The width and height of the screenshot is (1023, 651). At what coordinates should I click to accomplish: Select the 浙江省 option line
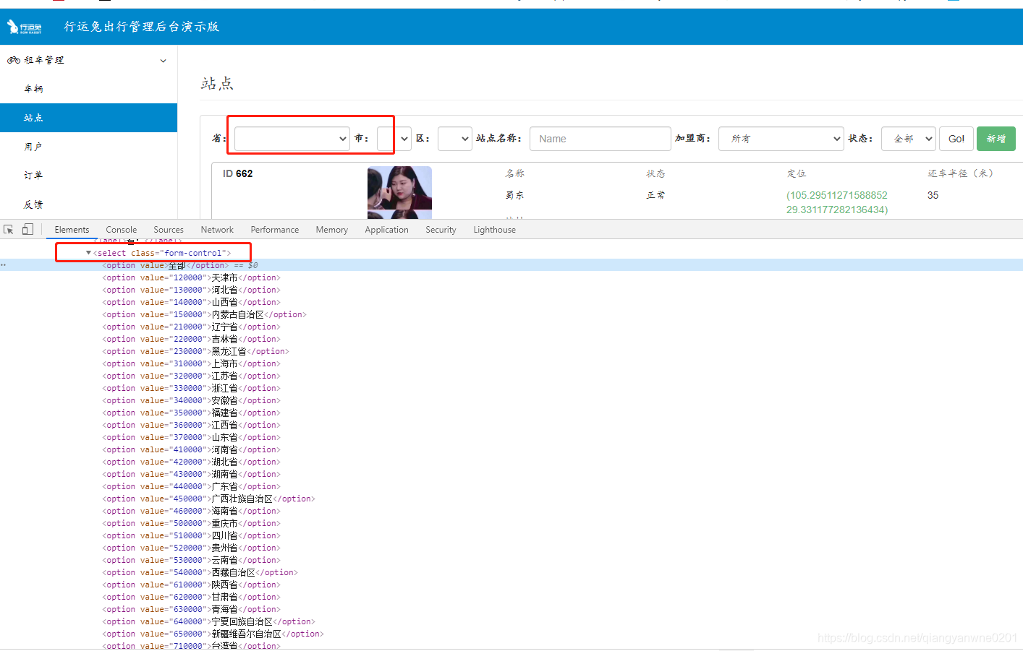click(x=191, y=388)
